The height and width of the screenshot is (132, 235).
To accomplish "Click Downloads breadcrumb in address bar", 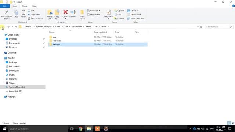I will pyautogui.click(x=76, y=27).
